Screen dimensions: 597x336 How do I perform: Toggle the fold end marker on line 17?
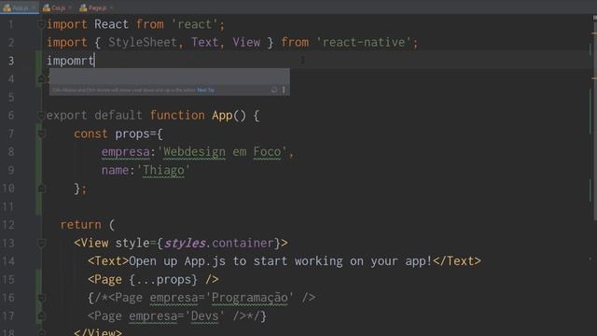coord(41,315)
